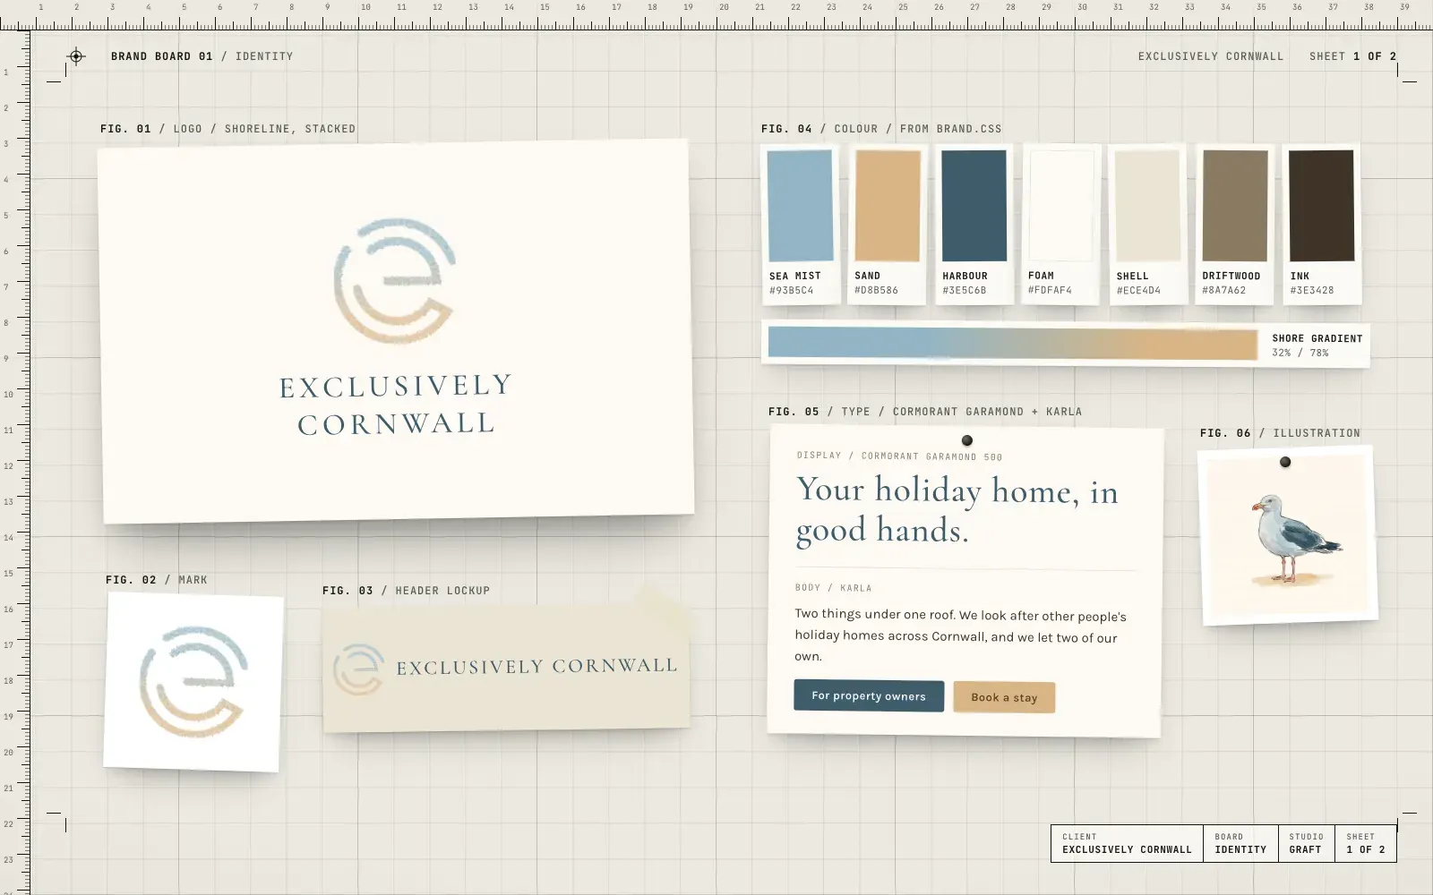This screenshot has height=895, width=1433.
Task: Click the BRAND BOARD 01 / IDENTITY title
Action: tap(202, 56)
